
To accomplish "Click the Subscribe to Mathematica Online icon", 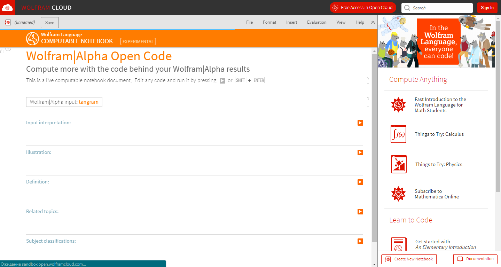I will coord(398,194).
